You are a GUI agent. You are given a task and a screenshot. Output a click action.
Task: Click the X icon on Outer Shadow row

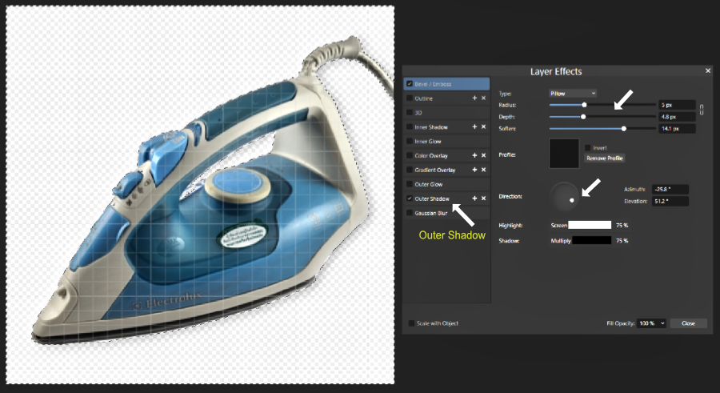tap(483, 199)
